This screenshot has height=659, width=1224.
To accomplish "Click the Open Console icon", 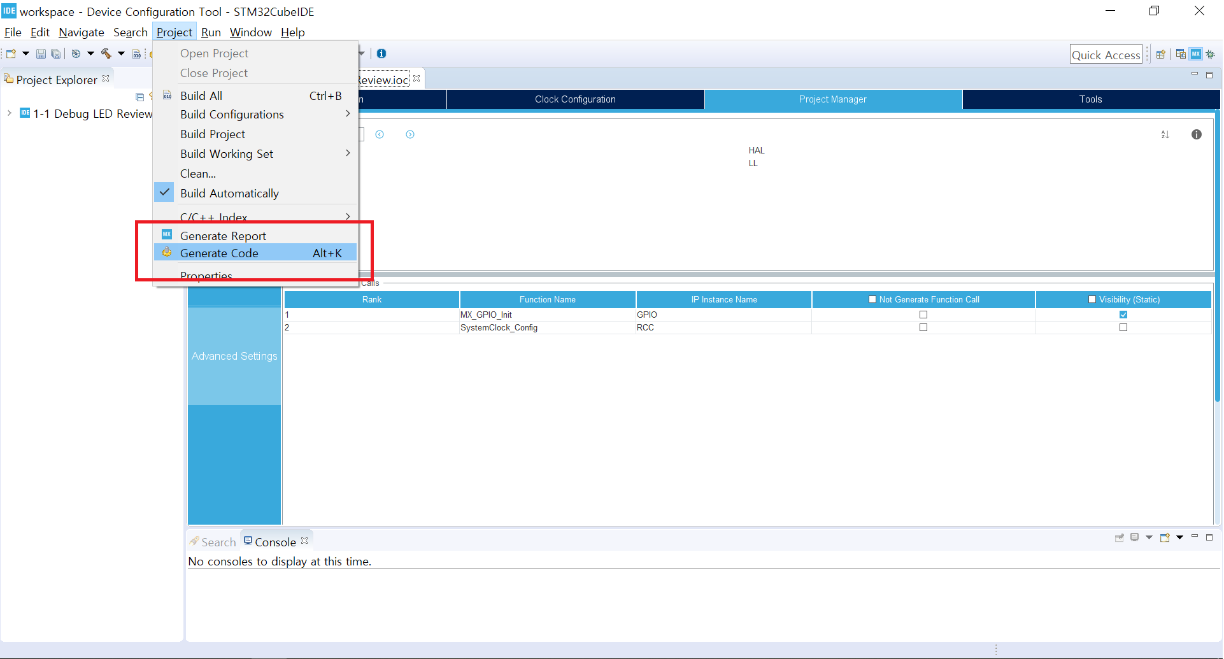I will point(1165,537).
